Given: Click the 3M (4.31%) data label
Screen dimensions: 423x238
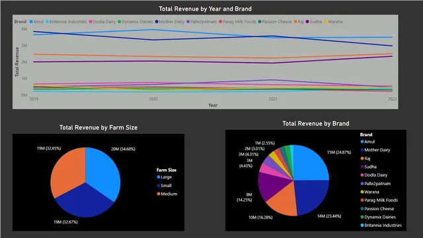Looking at the screenshot, I should pyautogui.click(x=249, y=154).
